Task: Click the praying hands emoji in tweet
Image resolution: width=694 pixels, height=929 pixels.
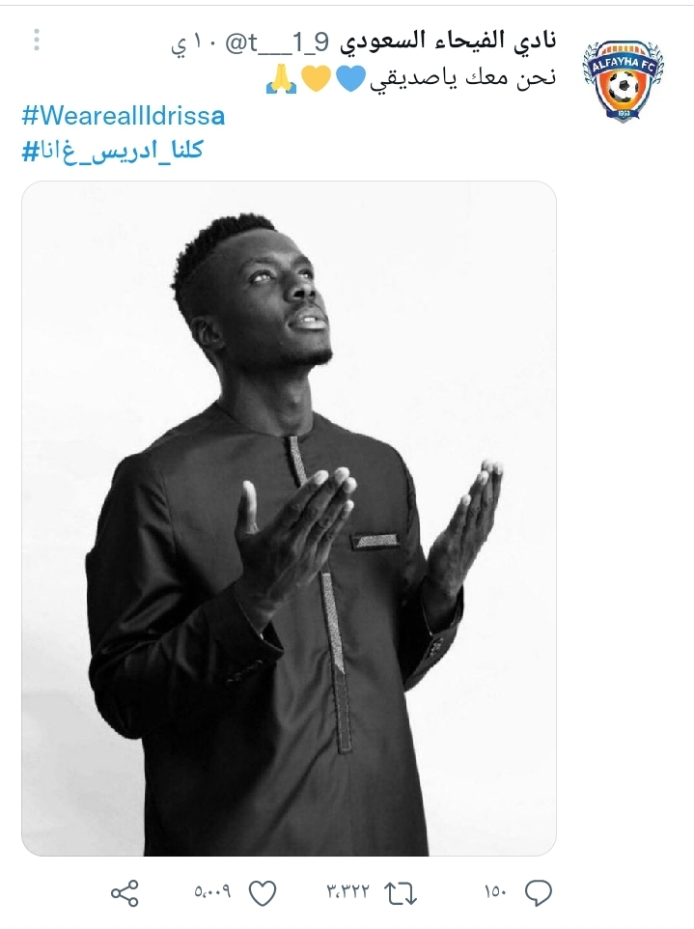Action: (282, 79)
